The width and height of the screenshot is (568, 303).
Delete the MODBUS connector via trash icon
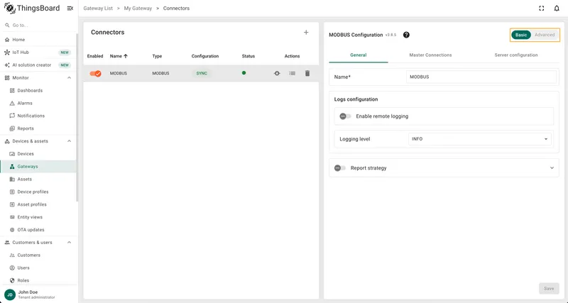(307, 74)
